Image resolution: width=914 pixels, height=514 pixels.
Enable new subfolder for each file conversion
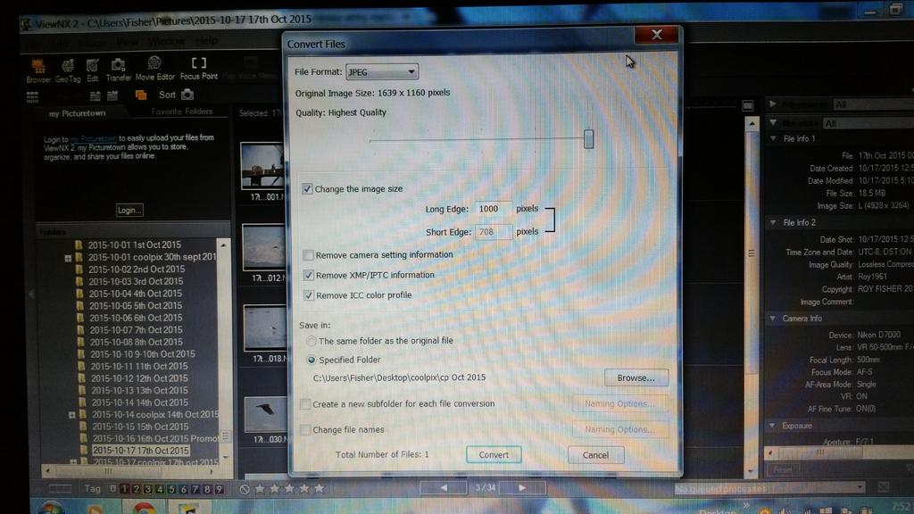tap(305, 404)
